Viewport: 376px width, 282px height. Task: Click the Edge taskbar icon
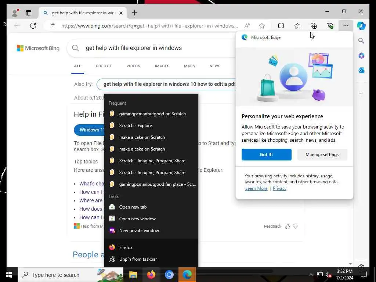click(x=187, y=275)
